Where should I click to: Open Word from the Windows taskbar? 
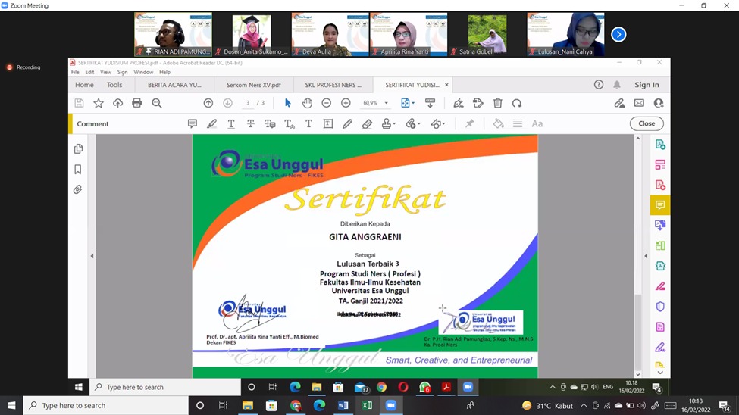point(343,406)
